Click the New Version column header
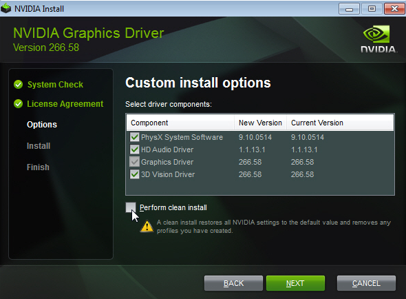The width and height of the screenshot is (406, 299). point(261,123)
